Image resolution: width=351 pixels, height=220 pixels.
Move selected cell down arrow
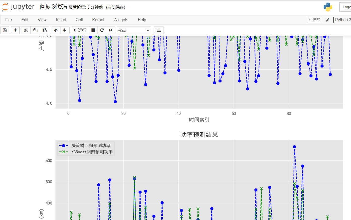click(x=65, y=30)
